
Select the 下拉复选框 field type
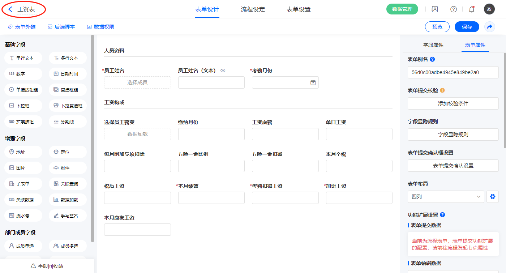[x=68, y=106]
